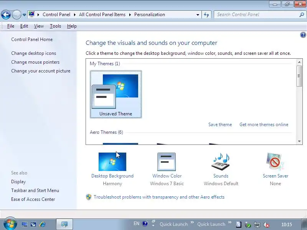
Task: Open the File menu
Action: coord(11,26)
